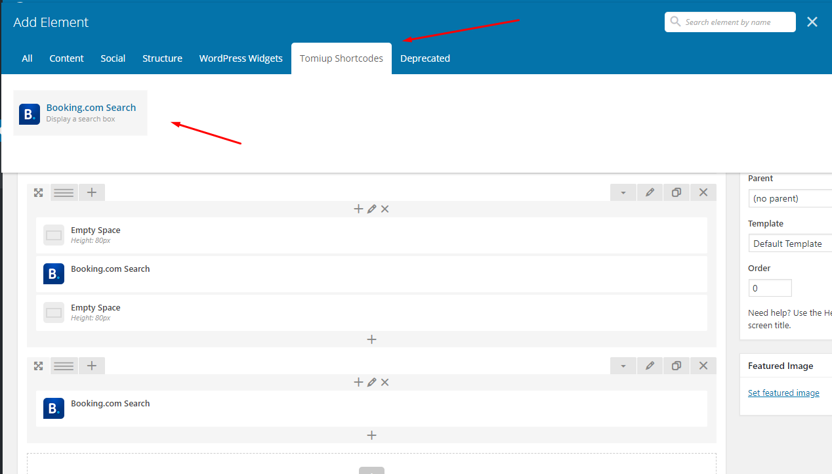Append element at bottom of first row

tap(371, 339)
